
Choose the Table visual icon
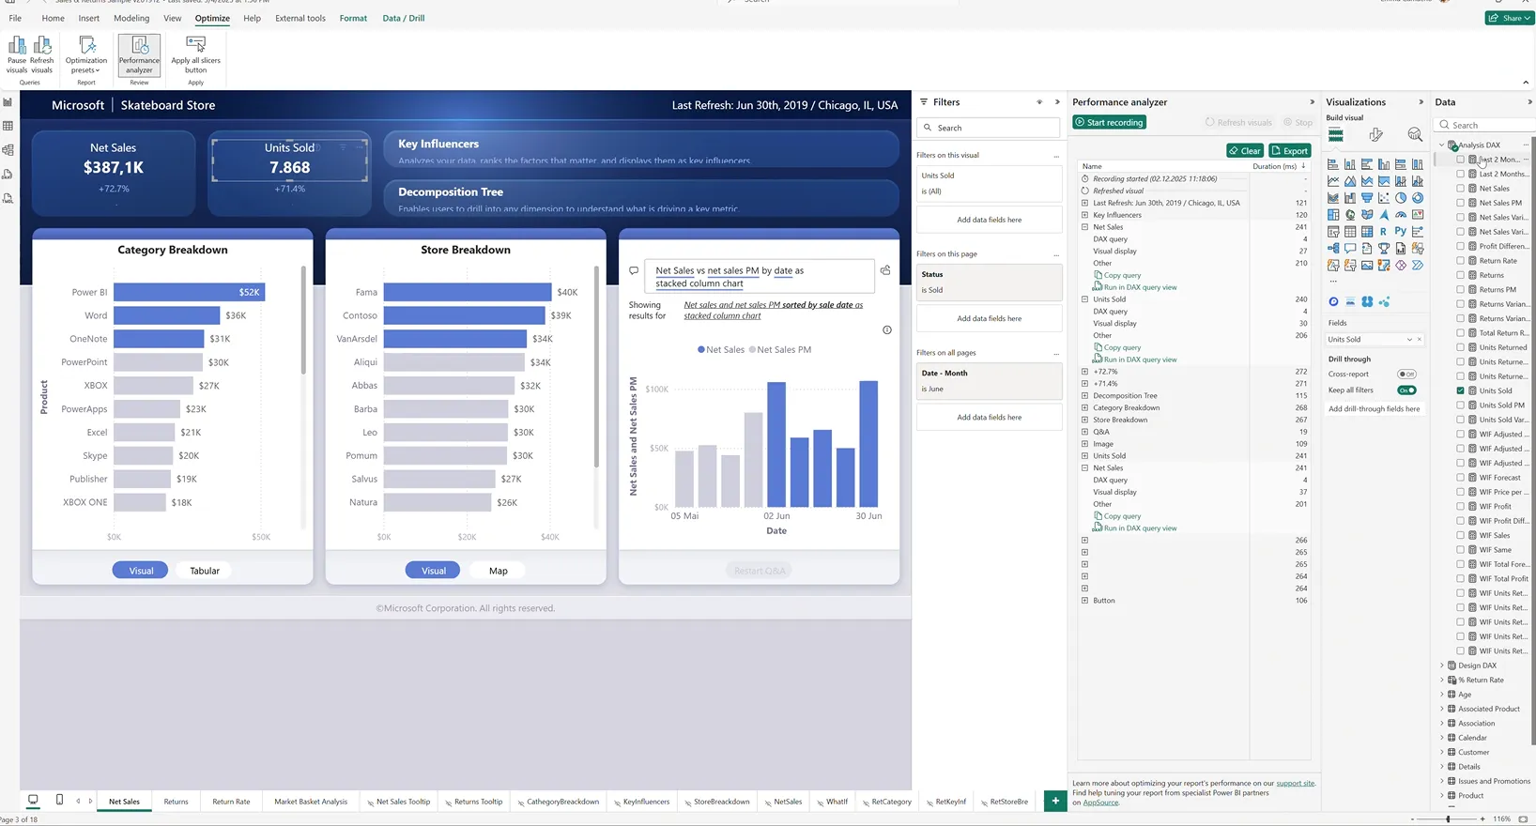1350,231
